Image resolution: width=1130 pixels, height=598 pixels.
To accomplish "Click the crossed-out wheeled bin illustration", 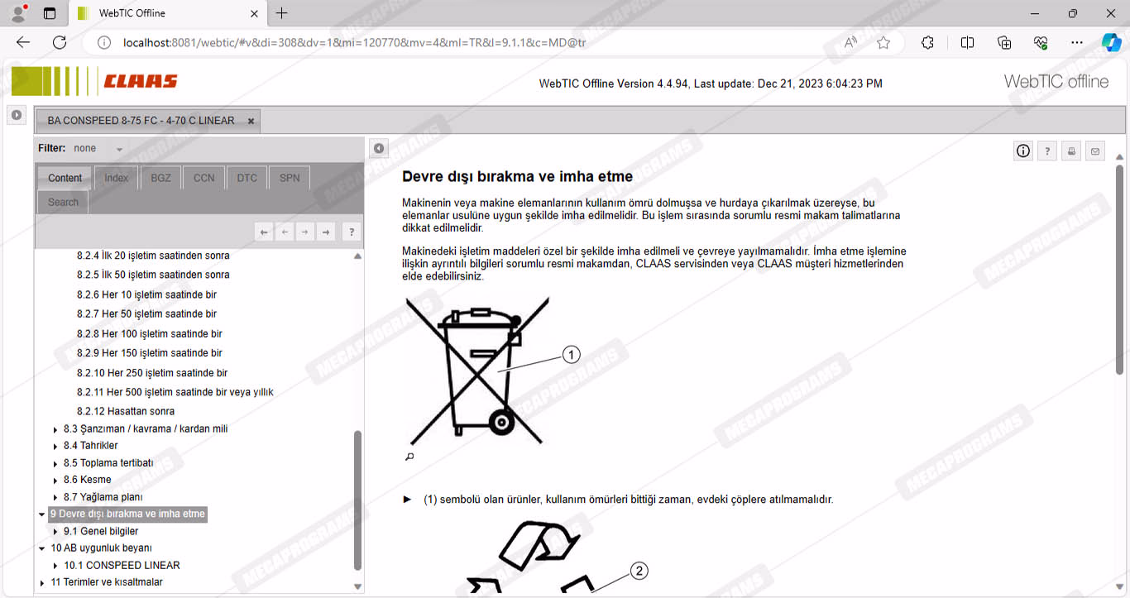I will pyautogui.click(x=478, y=371).
